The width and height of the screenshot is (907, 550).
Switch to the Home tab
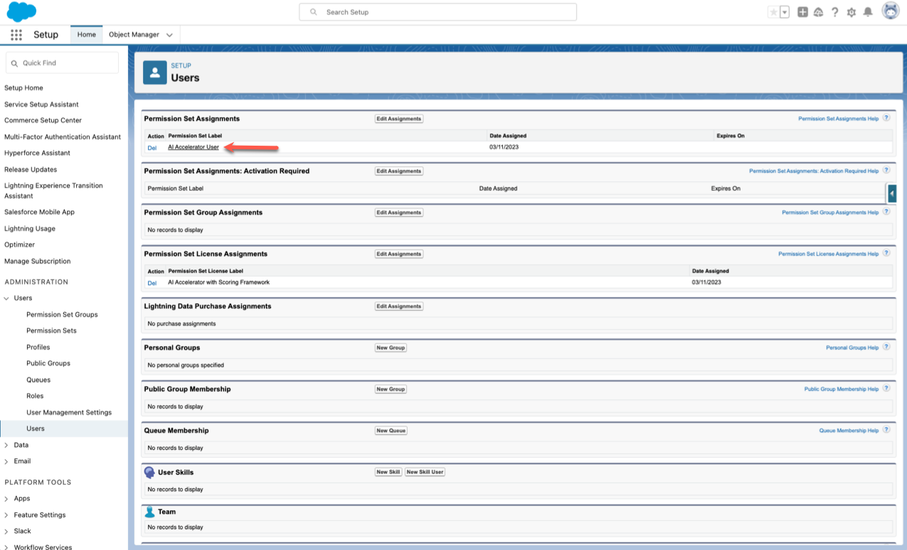(87, 35)
